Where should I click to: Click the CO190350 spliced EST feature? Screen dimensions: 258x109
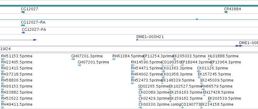tap(167, 65)
